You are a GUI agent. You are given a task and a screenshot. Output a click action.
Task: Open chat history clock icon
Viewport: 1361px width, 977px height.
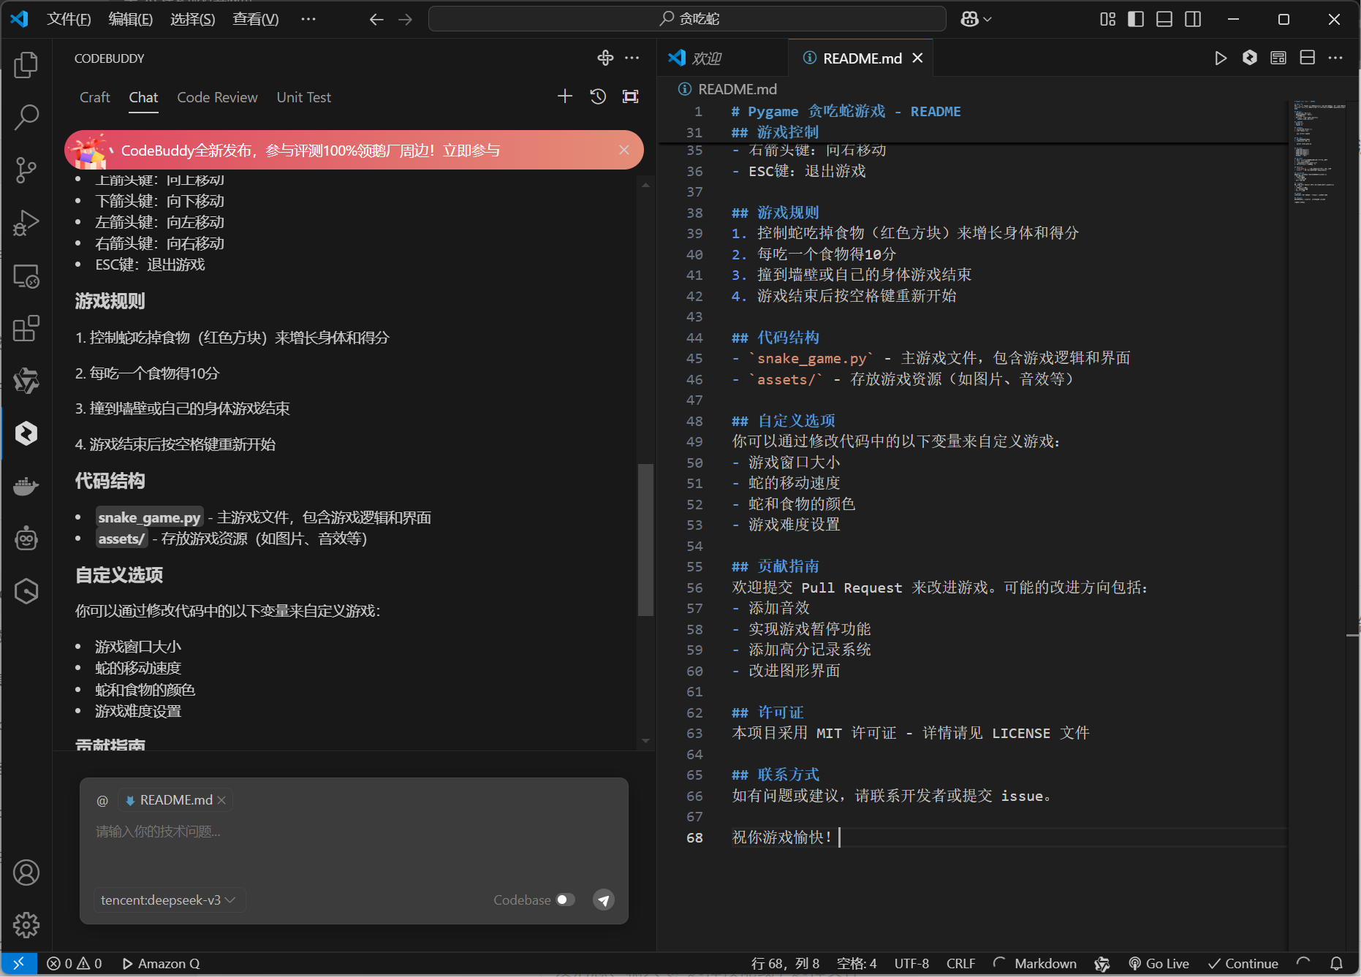click(x=598, y=96)
